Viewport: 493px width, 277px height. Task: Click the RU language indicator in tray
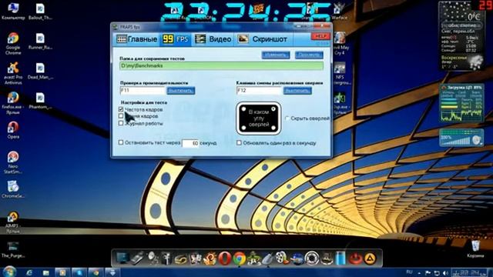coord(409,272)
